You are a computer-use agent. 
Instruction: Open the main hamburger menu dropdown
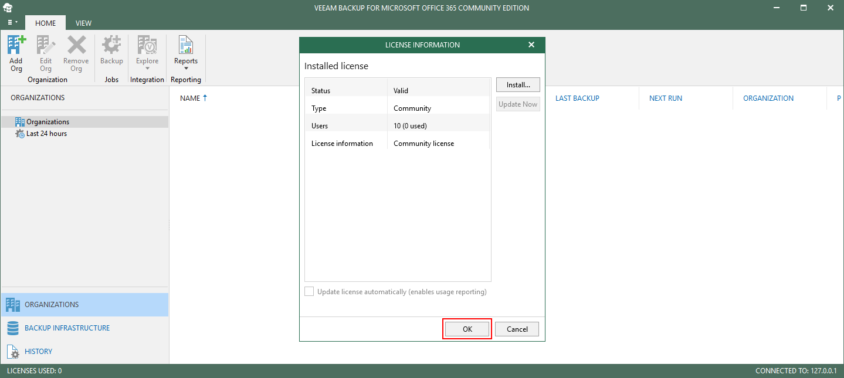coord(12,22)
